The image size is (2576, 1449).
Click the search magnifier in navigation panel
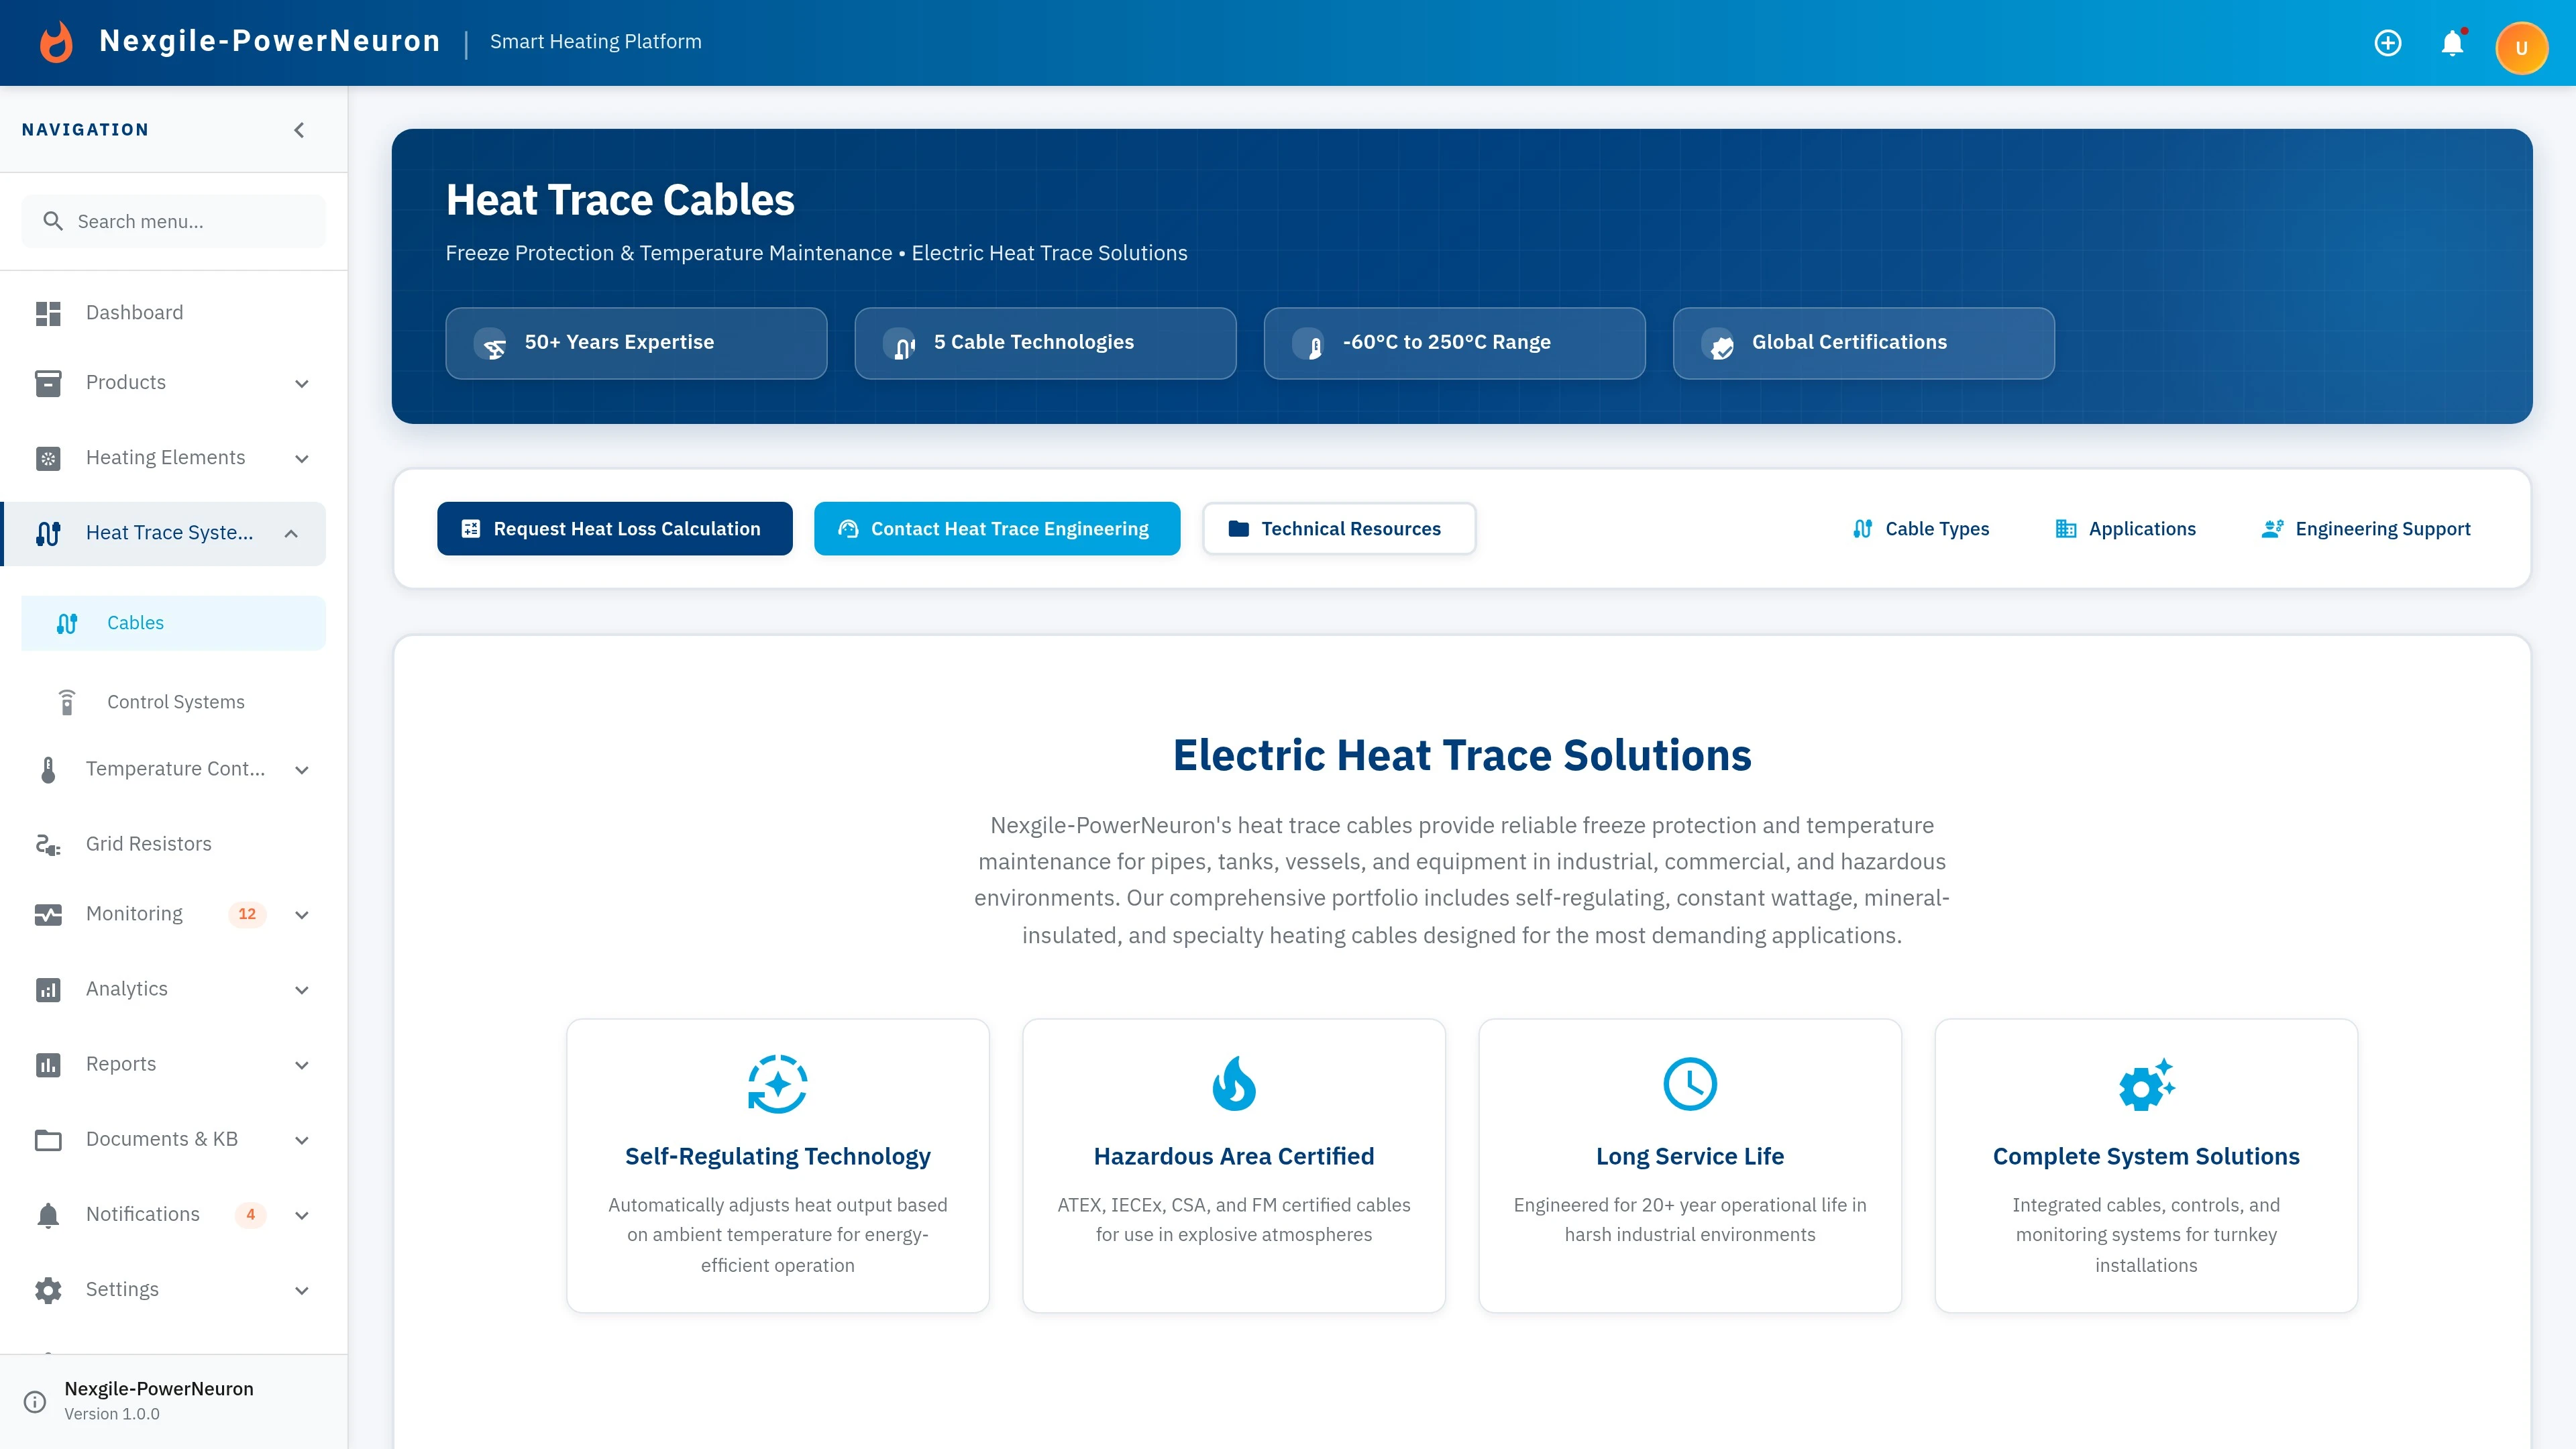(x=54, y=221)
